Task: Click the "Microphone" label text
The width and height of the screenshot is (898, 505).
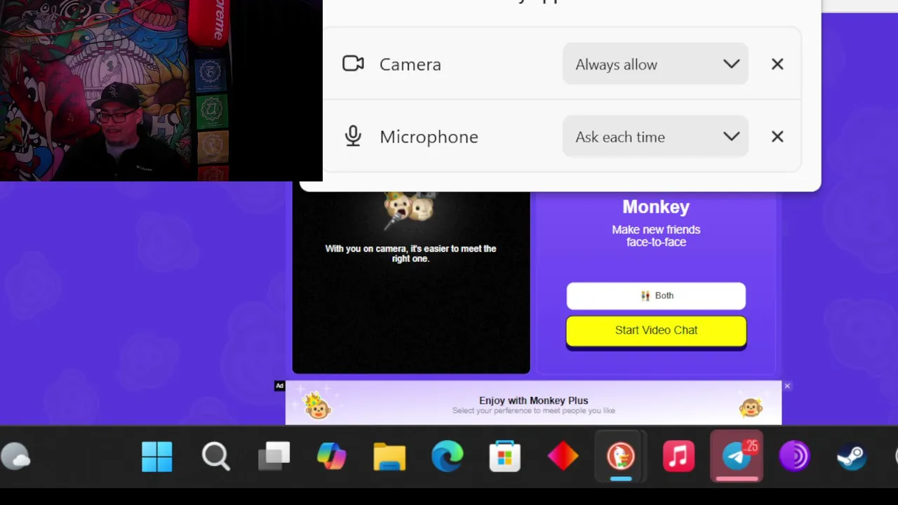Action: tap(429, 137)
